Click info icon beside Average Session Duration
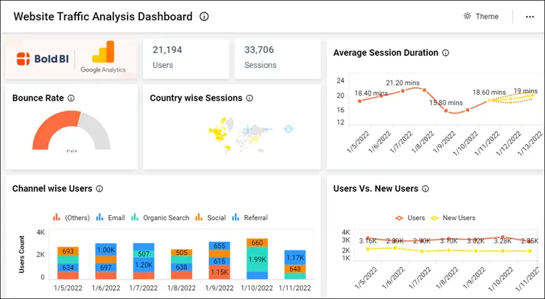Image resolution: width=545 pixels, height=299 pixels. pos(446,53)
